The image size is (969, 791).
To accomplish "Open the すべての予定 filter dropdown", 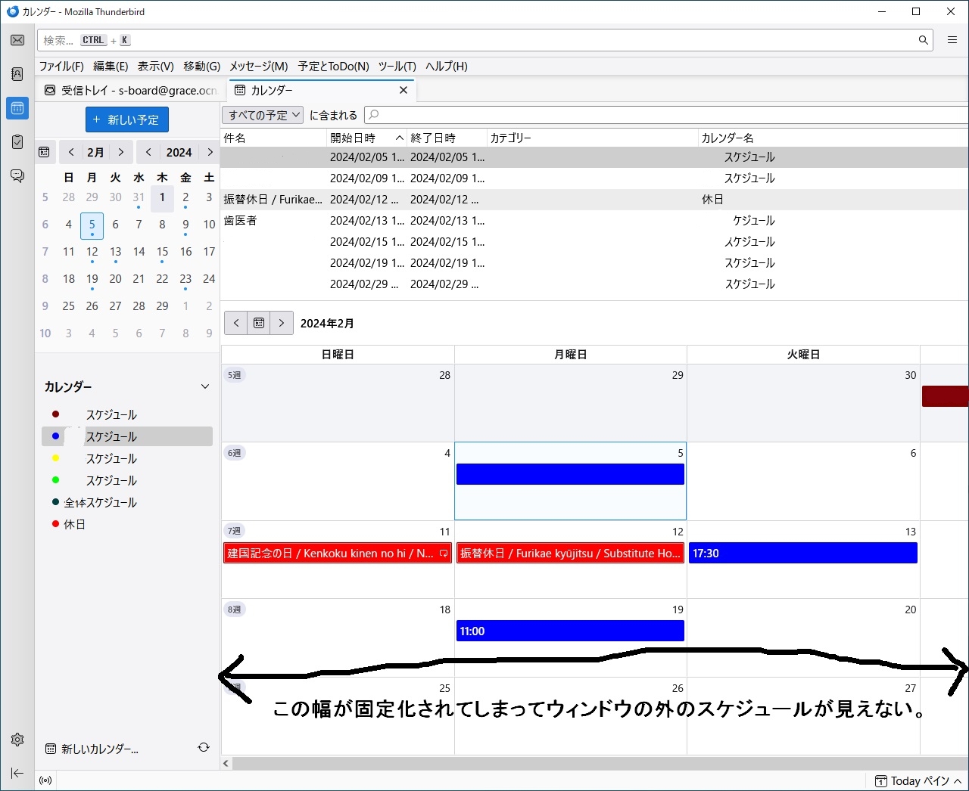I will pos(263,115).
